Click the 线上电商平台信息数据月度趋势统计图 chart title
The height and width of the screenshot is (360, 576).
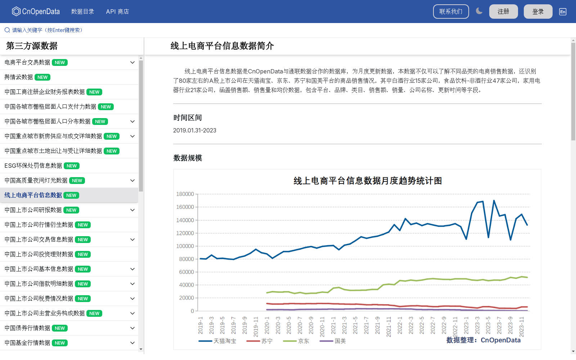click(x=368, y=181)
